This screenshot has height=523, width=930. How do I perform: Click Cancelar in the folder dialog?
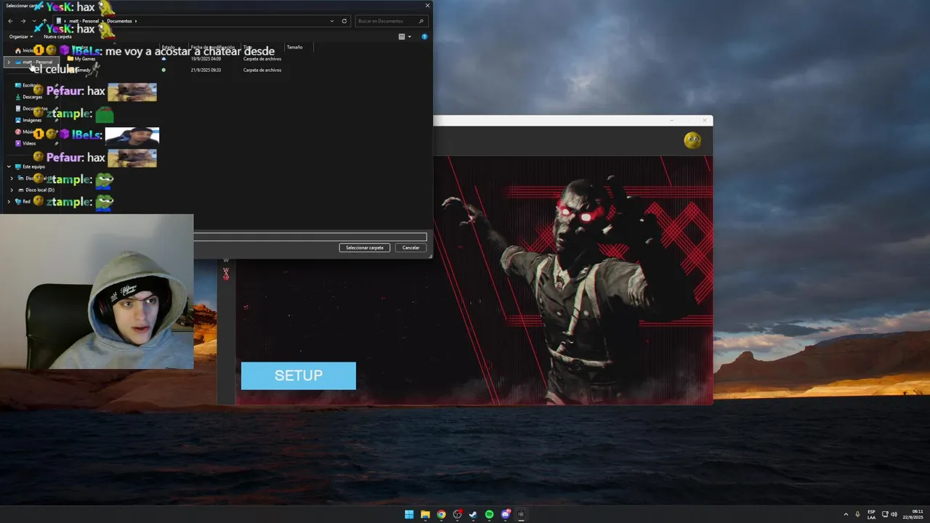[x=411, y=248]
